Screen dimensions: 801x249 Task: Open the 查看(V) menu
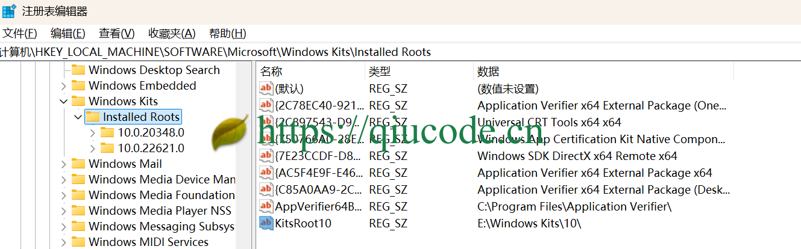116,34
